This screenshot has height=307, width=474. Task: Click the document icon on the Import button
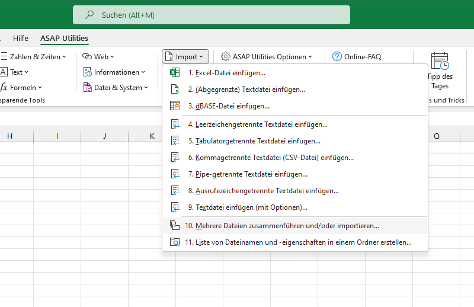169,56
